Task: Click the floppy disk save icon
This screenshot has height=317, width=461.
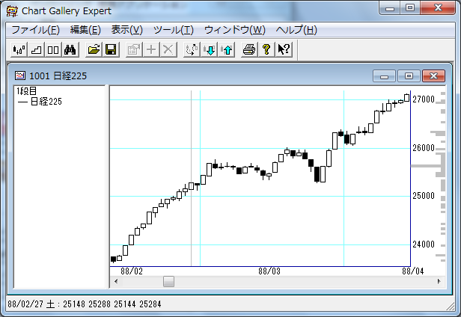Action: click(x=111, y=49)
